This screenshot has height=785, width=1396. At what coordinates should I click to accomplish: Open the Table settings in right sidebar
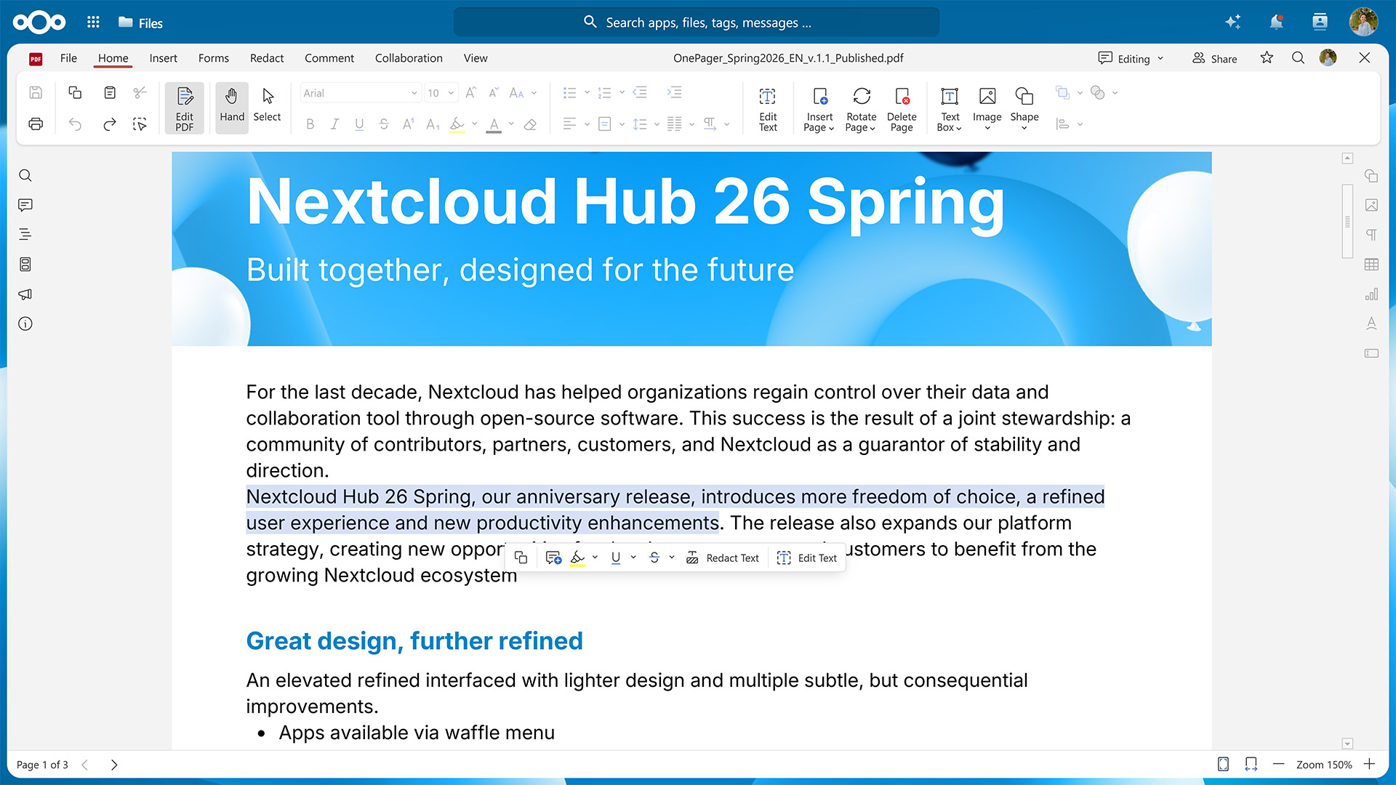pyautogui.click(x=1371, y=265)
